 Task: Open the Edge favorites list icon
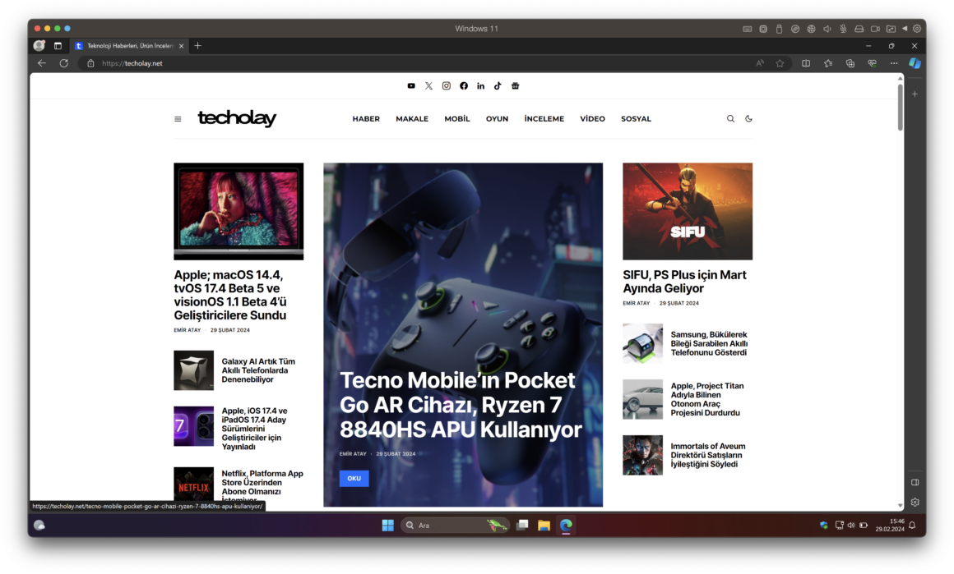point(828,63)
